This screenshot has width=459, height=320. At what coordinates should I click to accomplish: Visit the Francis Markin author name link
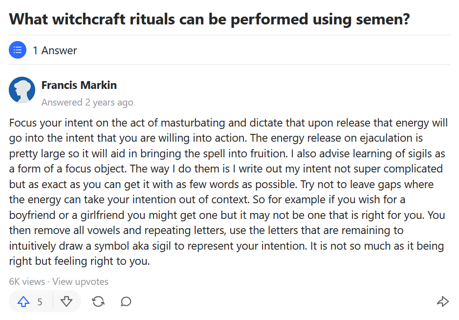pos(79,85)
